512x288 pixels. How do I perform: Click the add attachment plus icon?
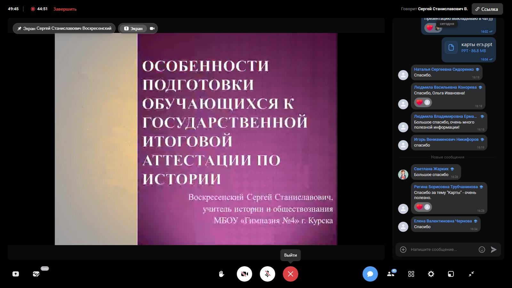pos(403,249)
